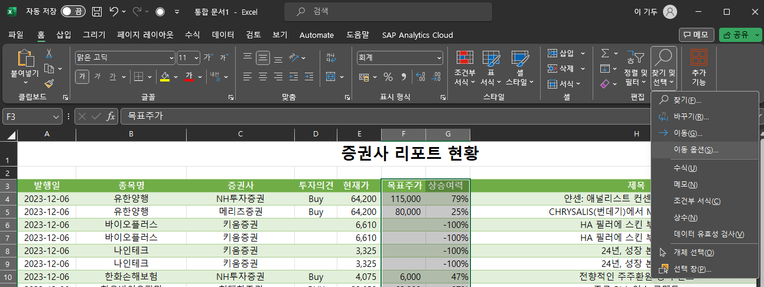The height and width of the screenshot is (287, 764).
Task: Click Fill down icon
Action: coord(605,69)
